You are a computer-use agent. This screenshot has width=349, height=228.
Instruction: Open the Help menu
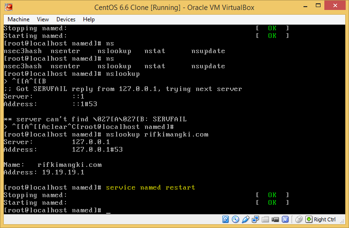[x=89, y=19]
